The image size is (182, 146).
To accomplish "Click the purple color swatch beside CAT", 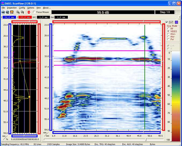I will (177, 22).
